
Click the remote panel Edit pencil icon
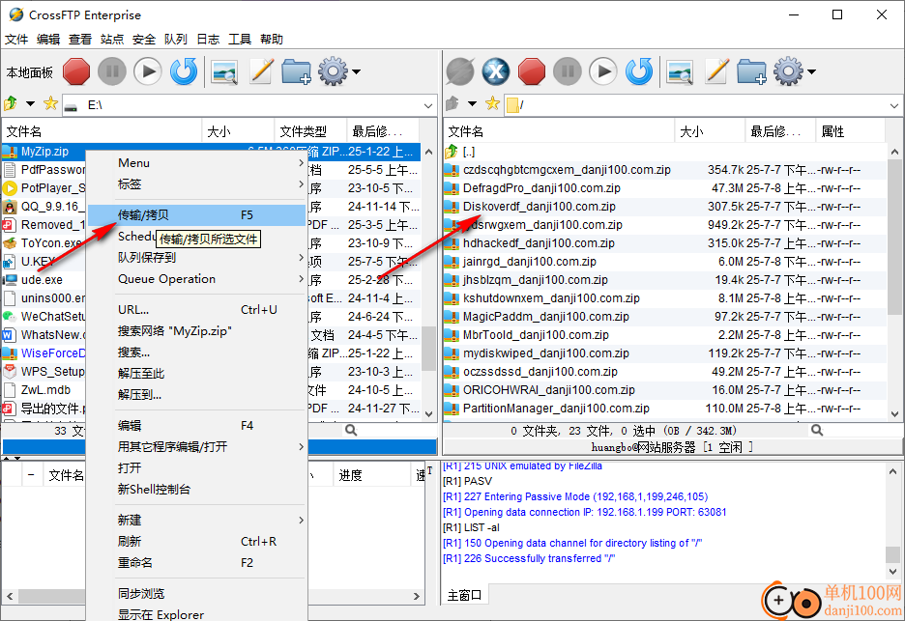click(x=716, y=72)
